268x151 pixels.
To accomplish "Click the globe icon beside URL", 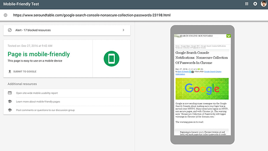I will [x=5, y=15].
